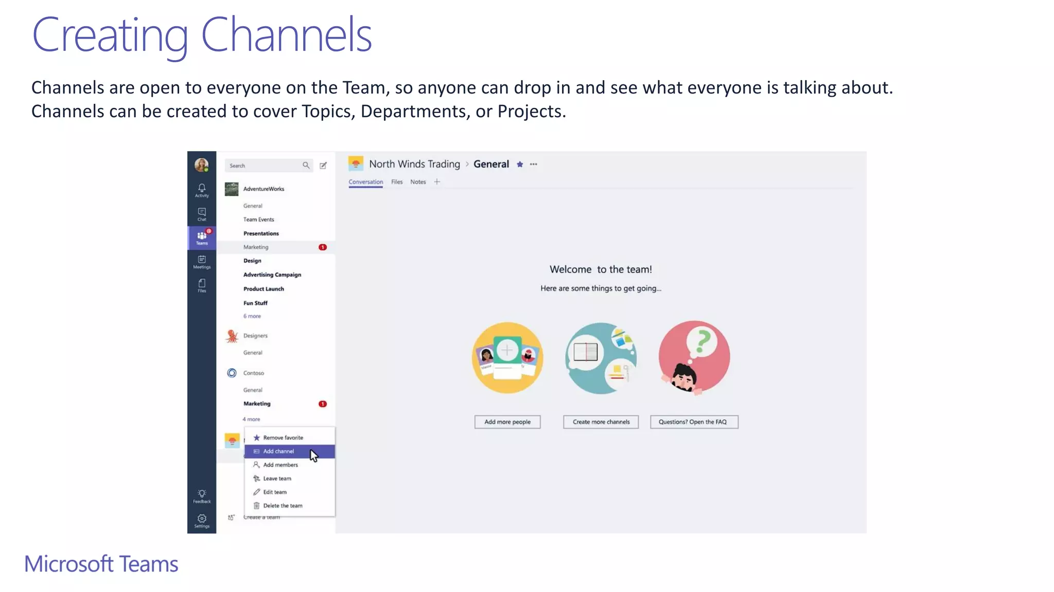Click the unread badge on Contoso Marketing
The width and height of the screenshot is (1054, 592).
pyautogui.click(x=323, y=404)
